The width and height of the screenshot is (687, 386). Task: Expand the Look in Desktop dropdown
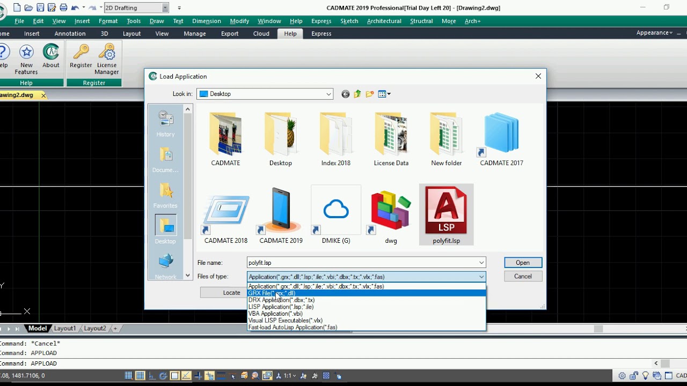coord(328,94)
